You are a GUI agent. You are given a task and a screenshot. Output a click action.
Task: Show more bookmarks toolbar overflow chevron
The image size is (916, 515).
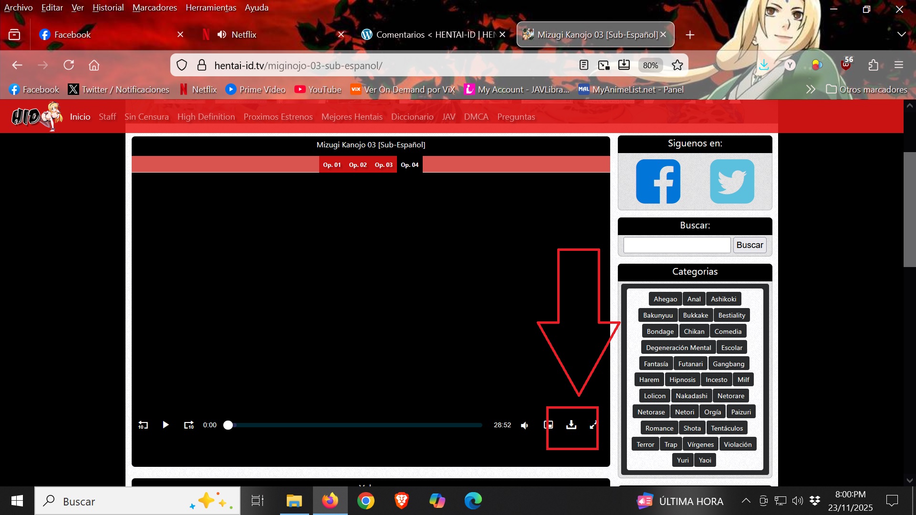pos(810,89)
